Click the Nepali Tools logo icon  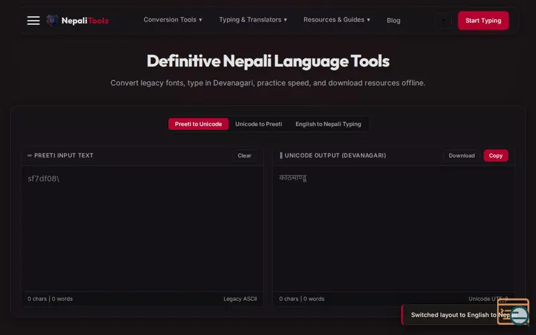52,21
